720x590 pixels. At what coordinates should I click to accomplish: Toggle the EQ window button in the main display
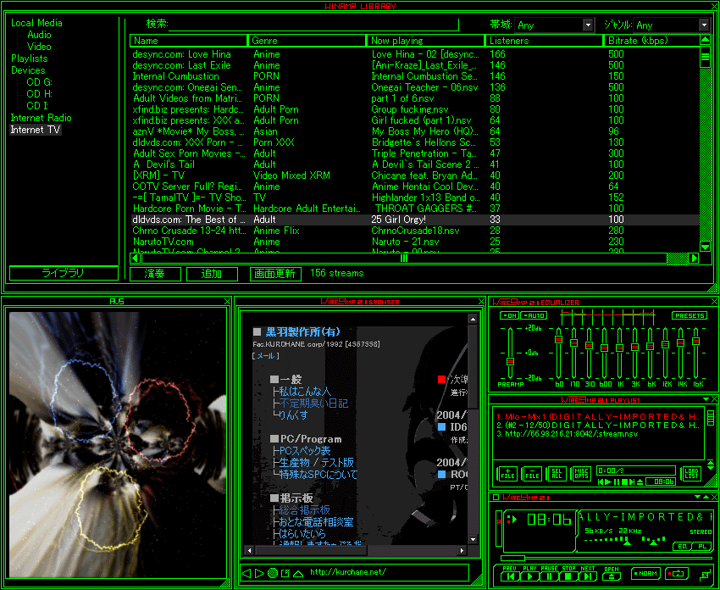tap(681, 547)
